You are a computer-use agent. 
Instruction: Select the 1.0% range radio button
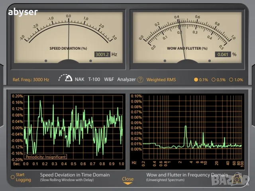tap(231, 80)
